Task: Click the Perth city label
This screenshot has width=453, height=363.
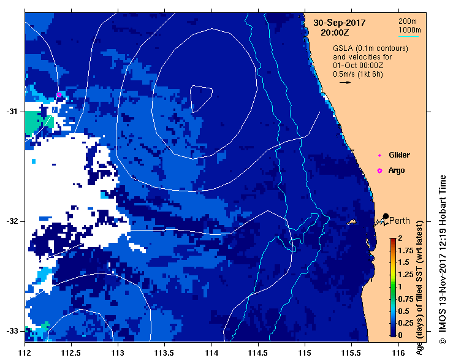Action: click(399, 221)
